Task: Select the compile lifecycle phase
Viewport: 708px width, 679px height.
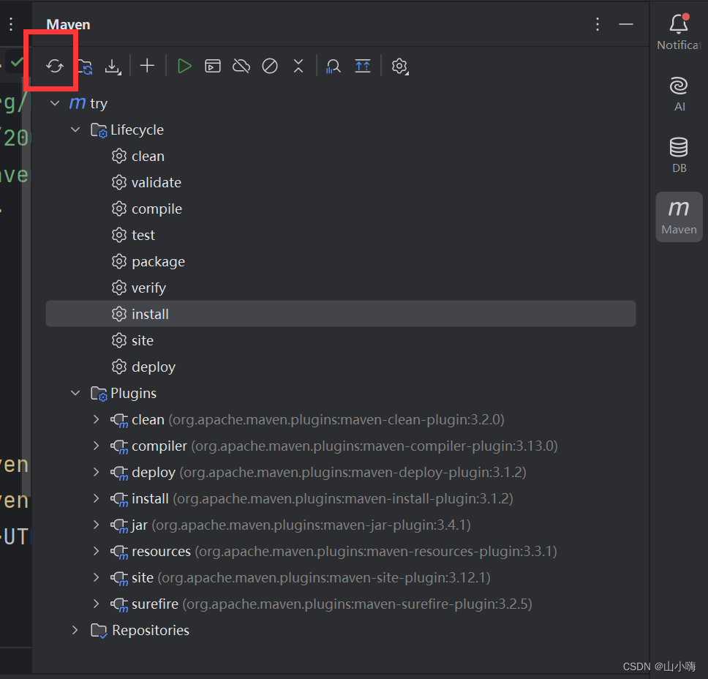Action: click(x=340, y=209)
